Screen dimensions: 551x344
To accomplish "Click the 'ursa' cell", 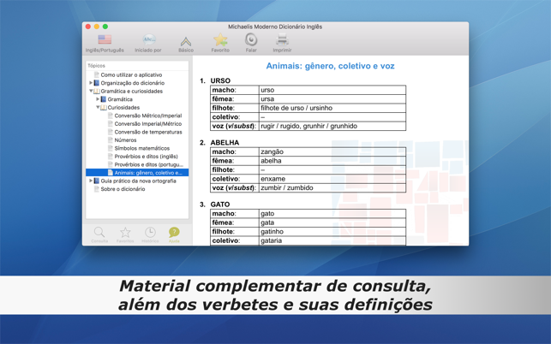I will 332,99.
